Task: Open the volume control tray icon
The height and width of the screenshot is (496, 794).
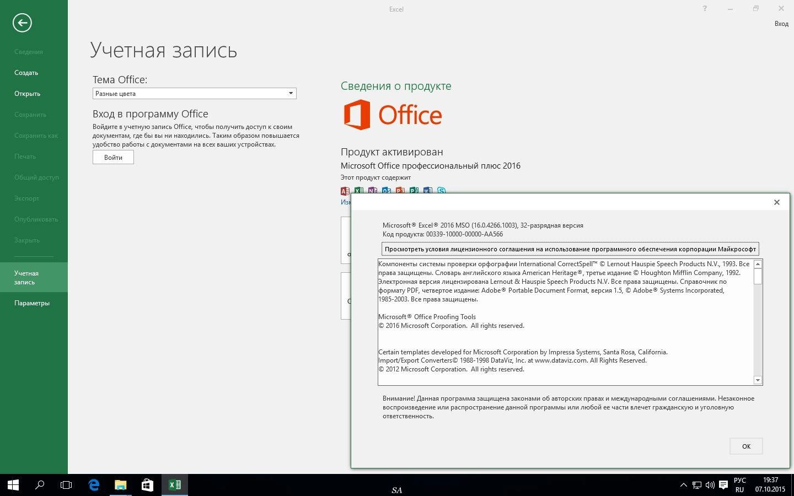Action: coord(710,485)
